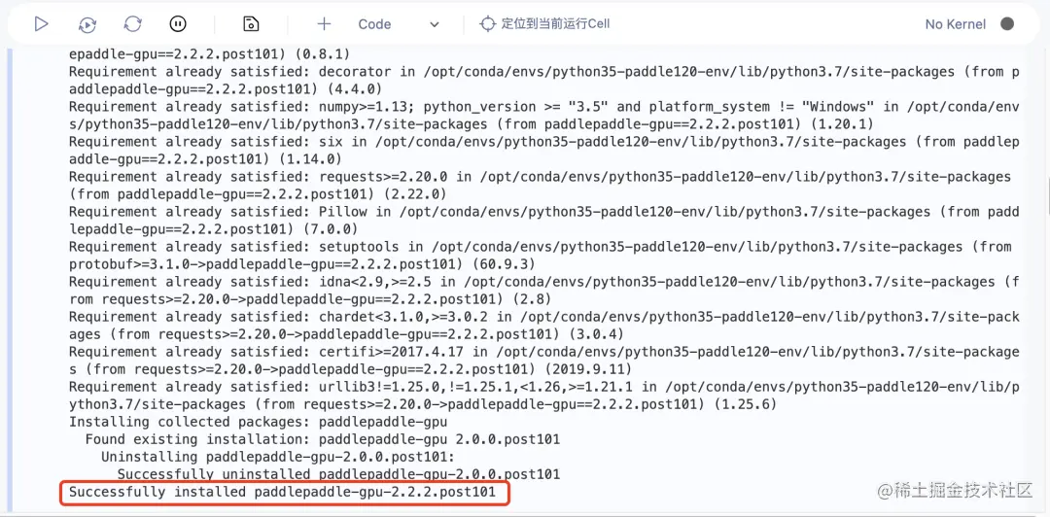Click the refresh kernel icon

click(132, 24)
